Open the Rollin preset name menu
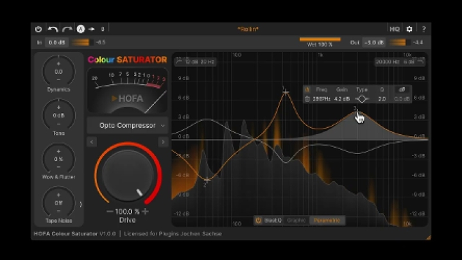This screenshot has height=260, width=462. pos(248,29)
